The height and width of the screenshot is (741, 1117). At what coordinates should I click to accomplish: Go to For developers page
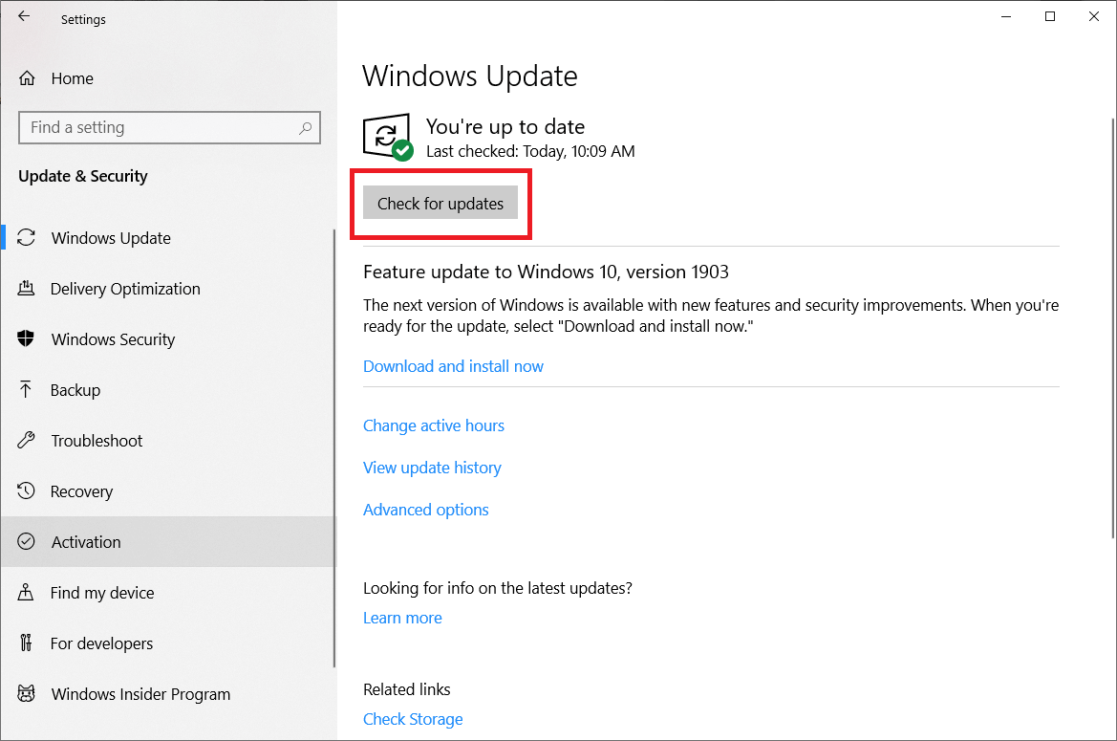[168, 643]
